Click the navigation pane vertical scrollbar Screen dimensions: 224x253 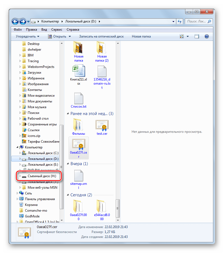pyautogui.click(x=62, y=164)
